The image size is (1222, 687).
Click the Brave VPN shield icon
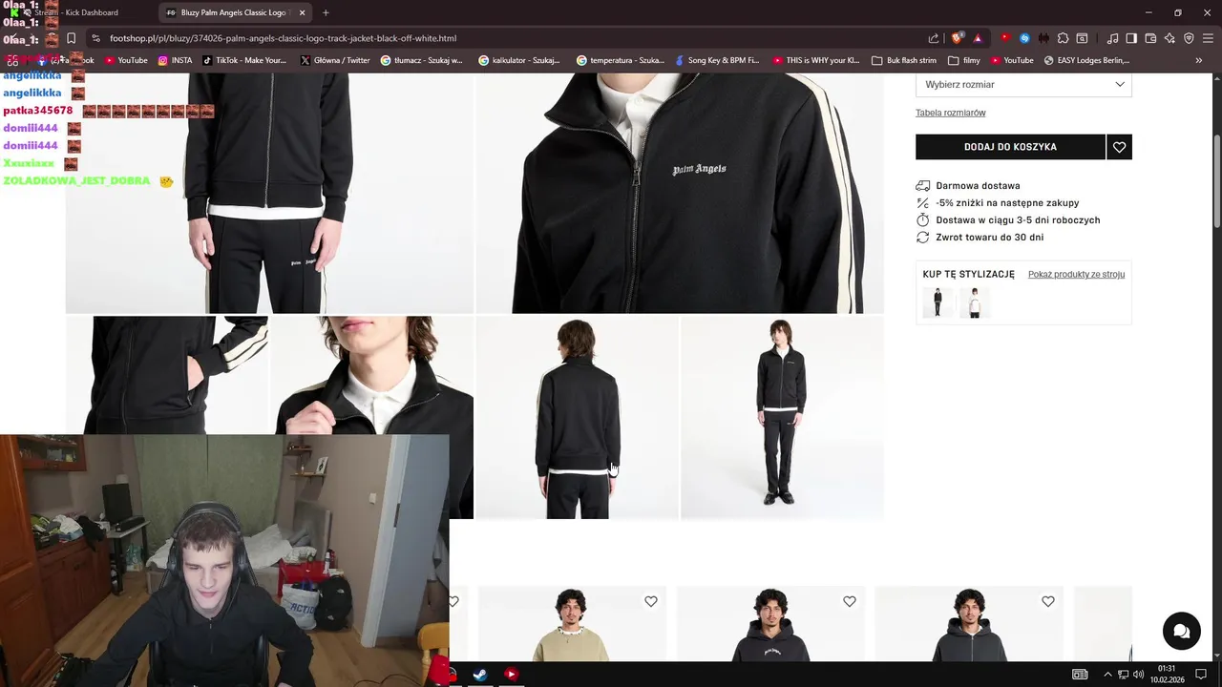click(1189, 38)
